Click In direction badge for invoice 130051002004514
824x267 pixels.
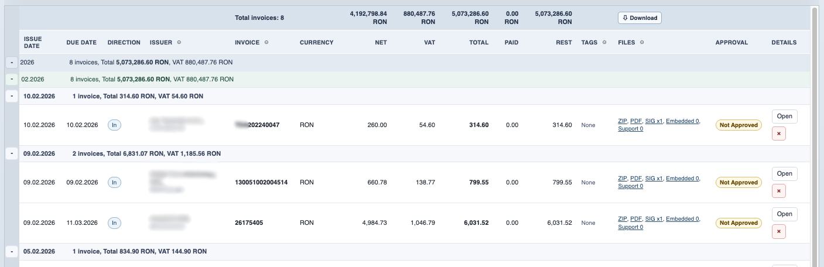(114, 182)
